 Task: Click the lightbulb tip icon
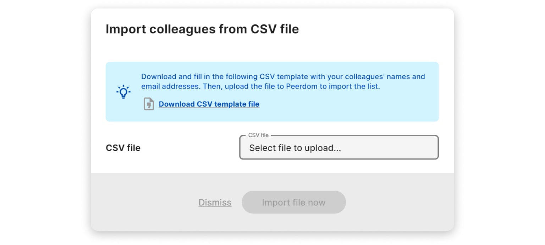point(123,92)
